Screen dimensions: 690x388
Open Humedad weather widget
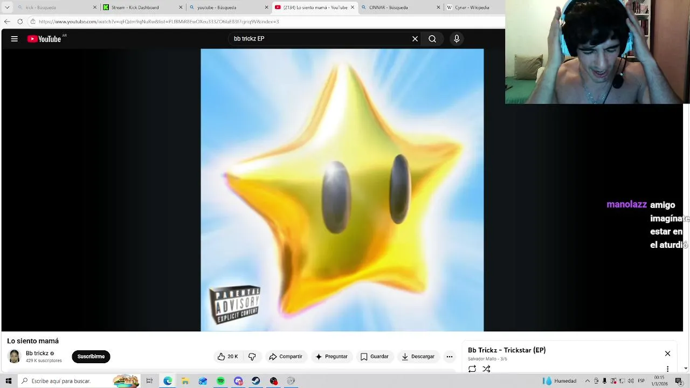click(560, 381)
